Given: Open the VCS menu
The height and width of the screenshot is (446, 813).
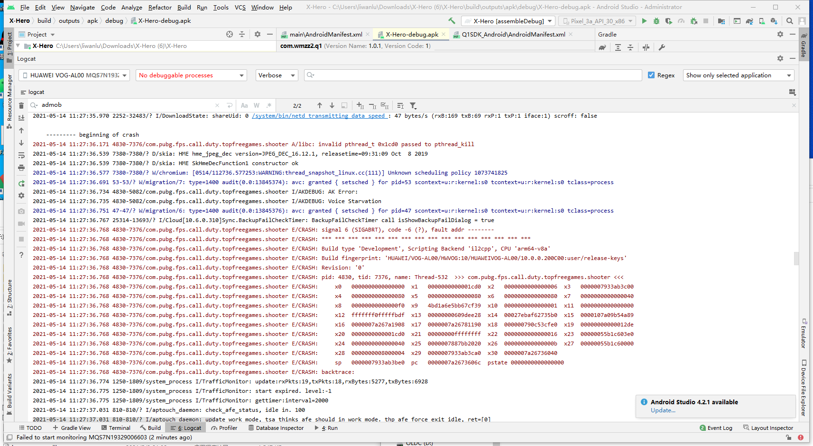Looking at the screenshot, I should (240, 7).
